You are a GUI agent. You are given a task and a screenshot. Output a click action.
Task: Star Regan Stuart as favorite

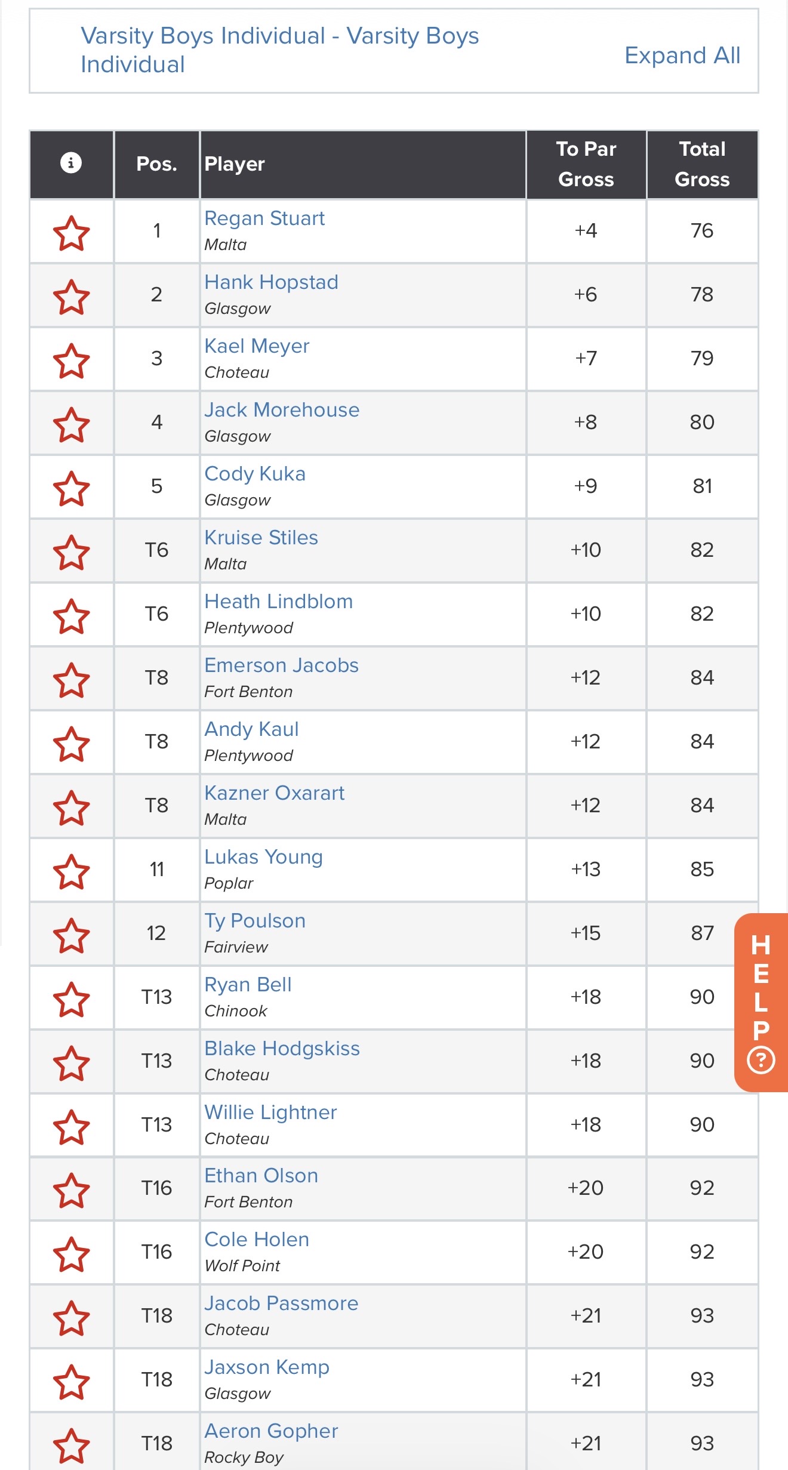pos(72,233)
